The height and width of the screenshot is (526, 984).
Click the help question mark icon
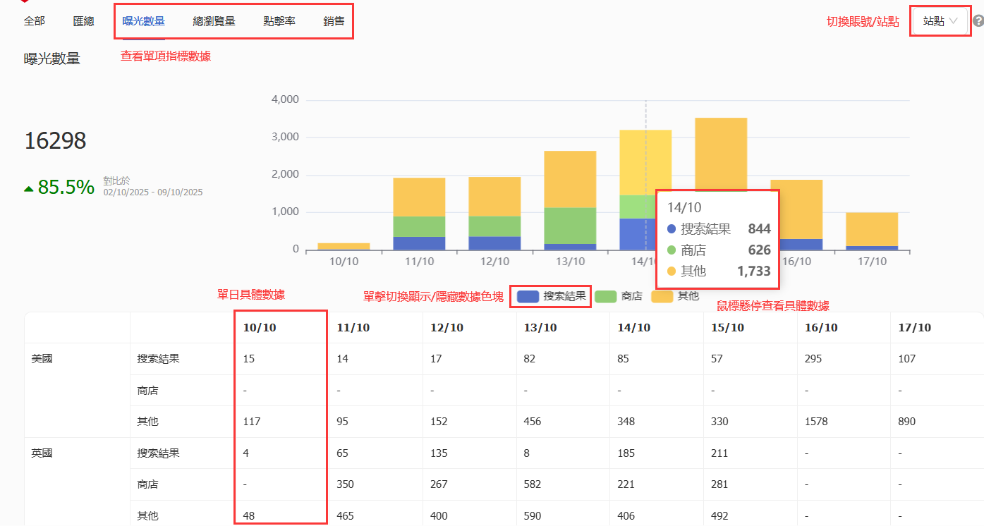[978, 21]
